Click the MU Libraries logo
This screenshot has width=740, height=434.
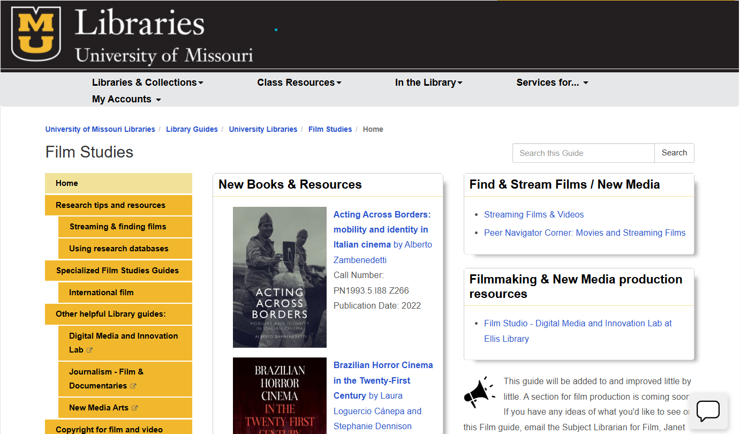132,35
